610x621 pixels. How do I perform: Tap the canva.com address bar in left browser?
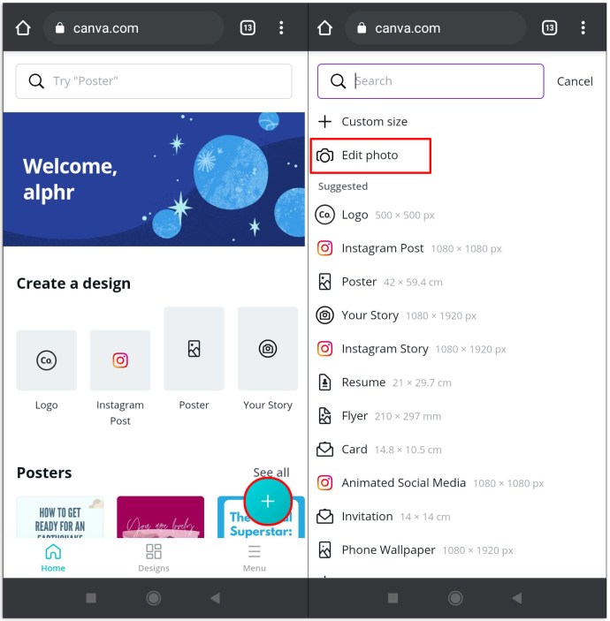pos(133,27)
